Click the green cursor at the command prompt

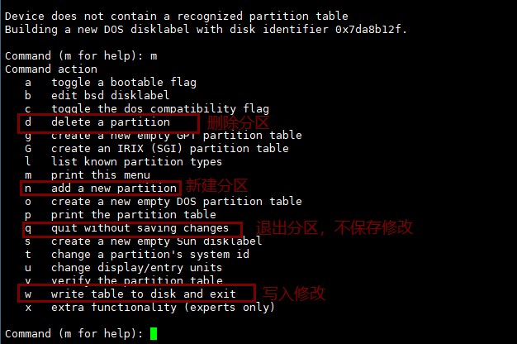pos(154,334)
